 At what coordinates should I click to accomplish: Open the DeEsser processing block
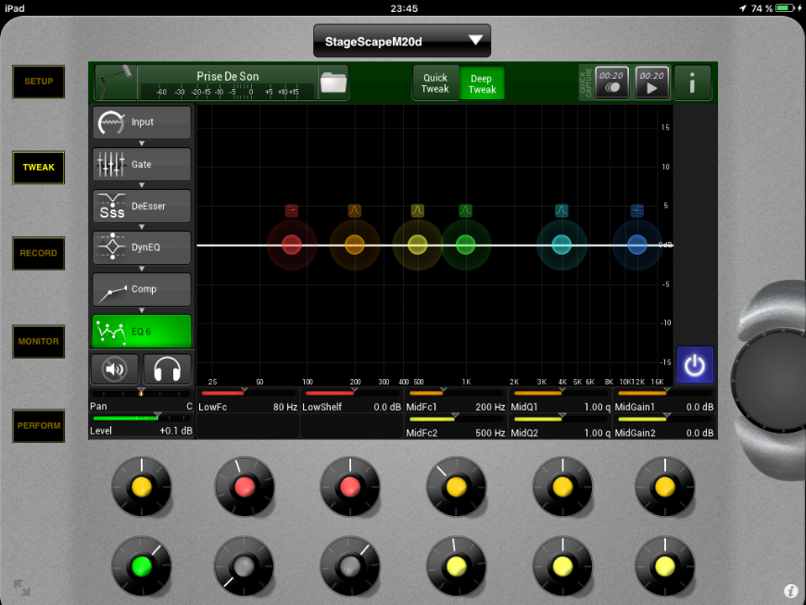tap(142, 206)
